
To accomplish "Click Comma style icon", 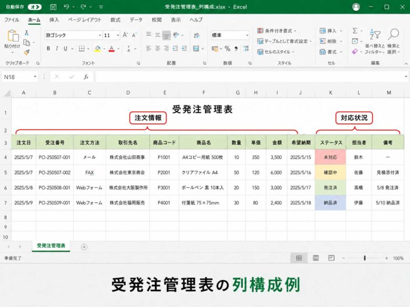I will (236, 49).
